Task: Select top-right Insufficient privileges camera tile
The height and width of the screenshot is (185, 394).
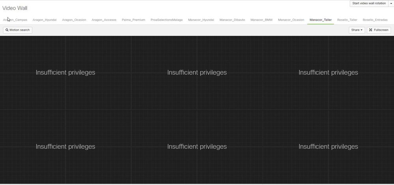Action: click(x=328, y=73)
